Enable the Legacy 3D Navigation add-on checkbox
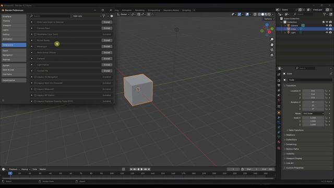The image size is (334, 188). [x=35, y=77]
